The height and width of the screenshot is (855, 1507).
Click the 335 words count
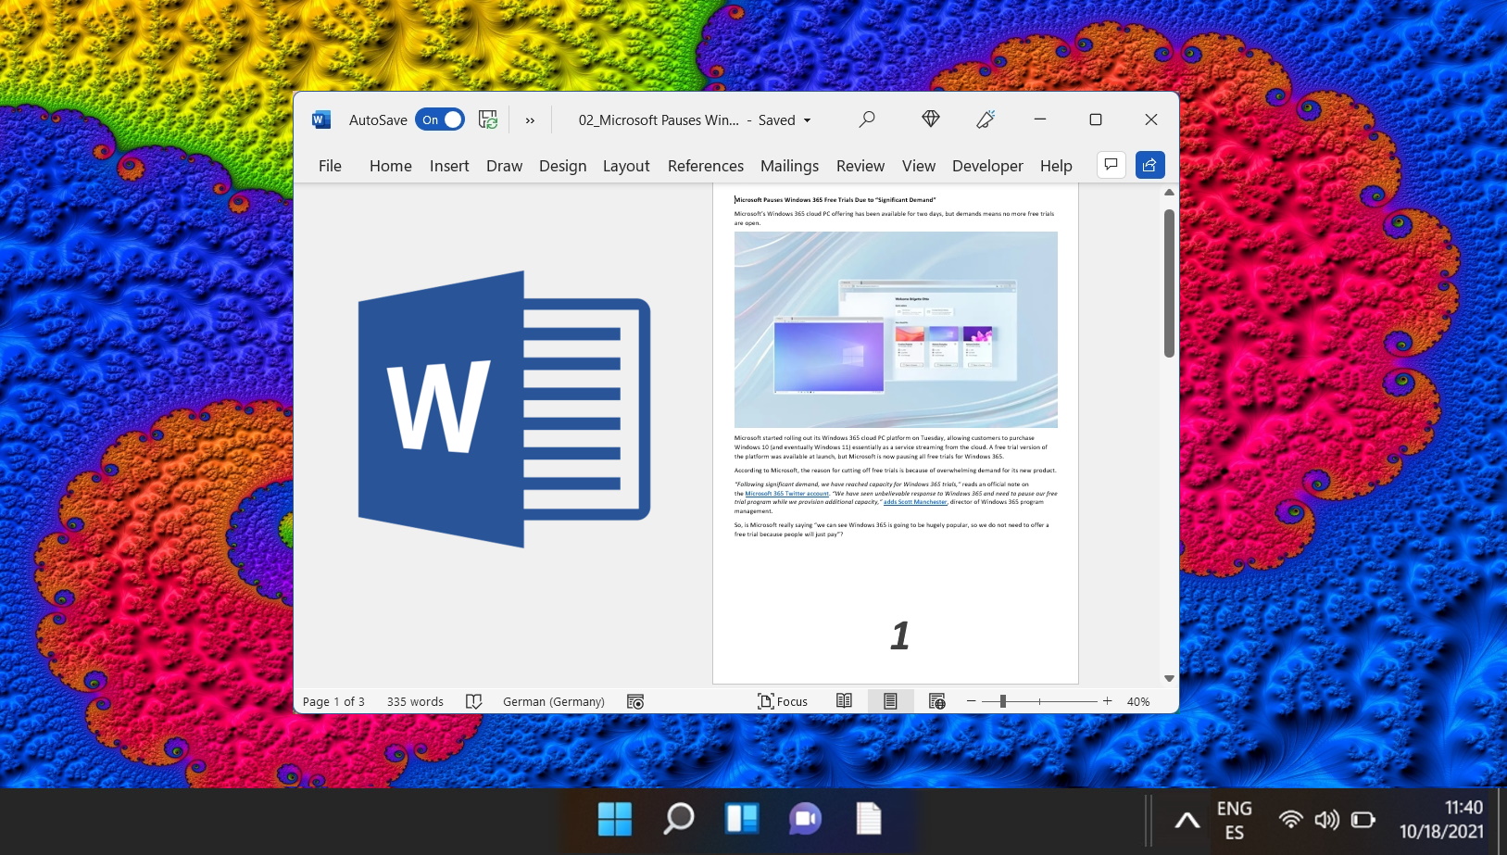415,701
